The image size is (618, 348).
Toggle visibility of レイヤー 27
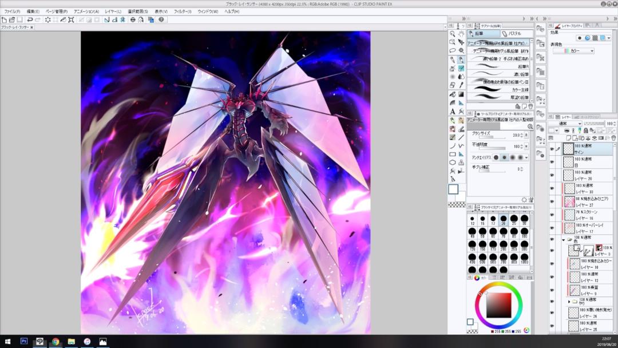point(552,202)
